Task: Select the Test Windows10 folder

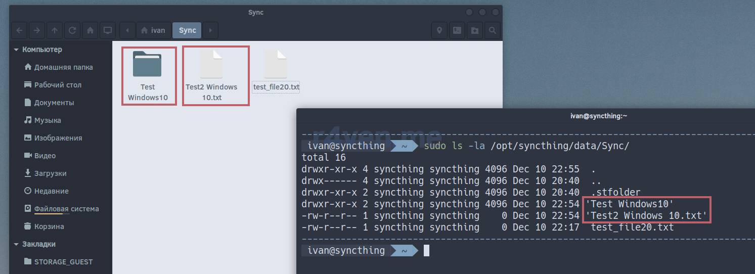Action: 148,76
